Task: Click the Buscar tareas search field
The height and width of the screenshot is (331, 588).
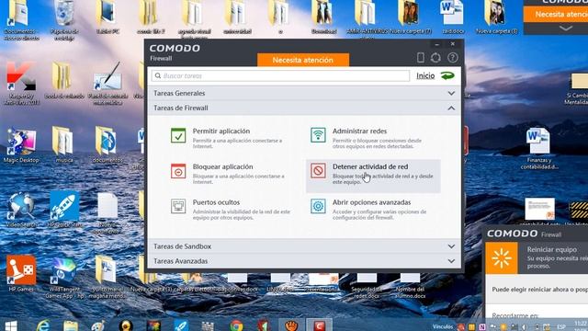Action: tap(280, 75)
